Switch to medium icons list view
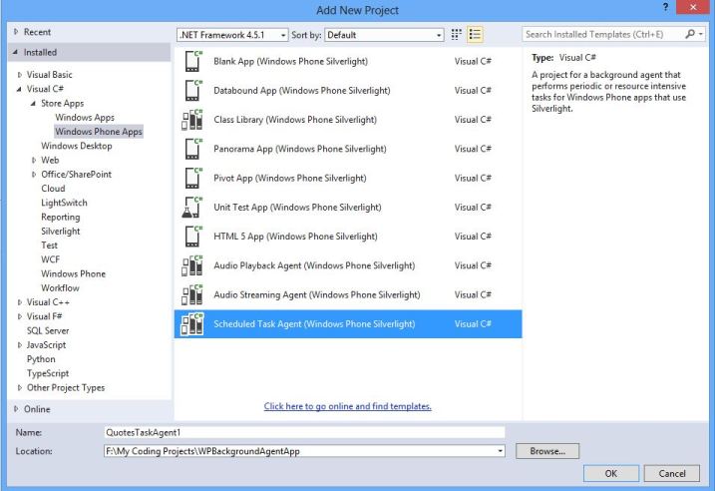 pos(475,34)
